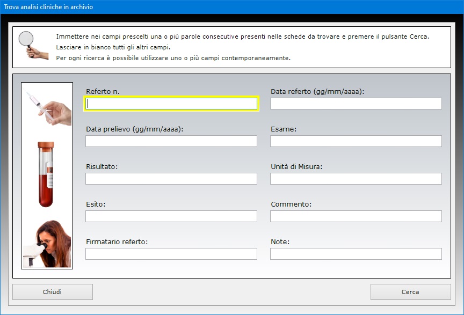Place cursor in Esito field
Image resolution: width=464 pixels, height=315 pixels.
click(x=171, y=216)
